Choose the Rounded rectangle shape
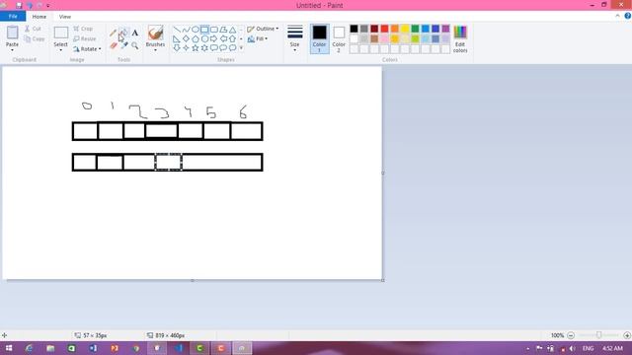The height and width of the screenshot is (355, 632). pyautogui.click(x=214, y=30)
